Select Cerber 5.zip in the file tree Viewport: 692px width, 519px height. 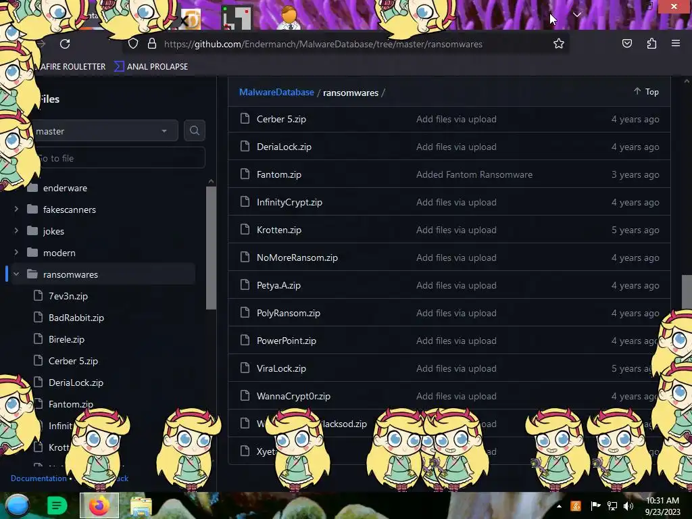(x=73, y=361)
